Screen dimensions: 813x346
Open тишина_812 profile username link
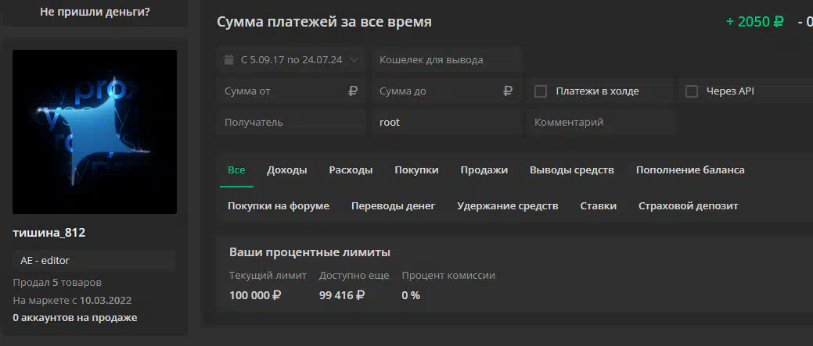pyautogui.click(x=49, y=234)
